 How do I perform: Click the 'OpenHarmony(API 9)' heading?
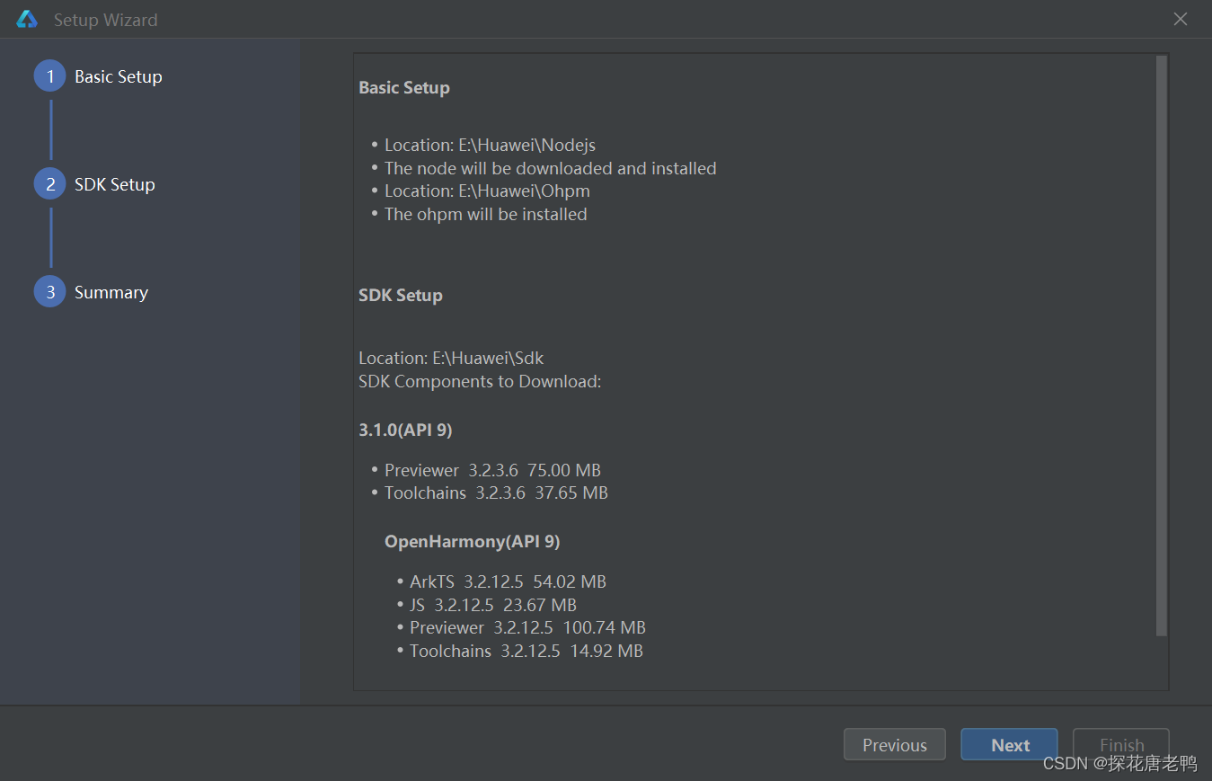473,541
